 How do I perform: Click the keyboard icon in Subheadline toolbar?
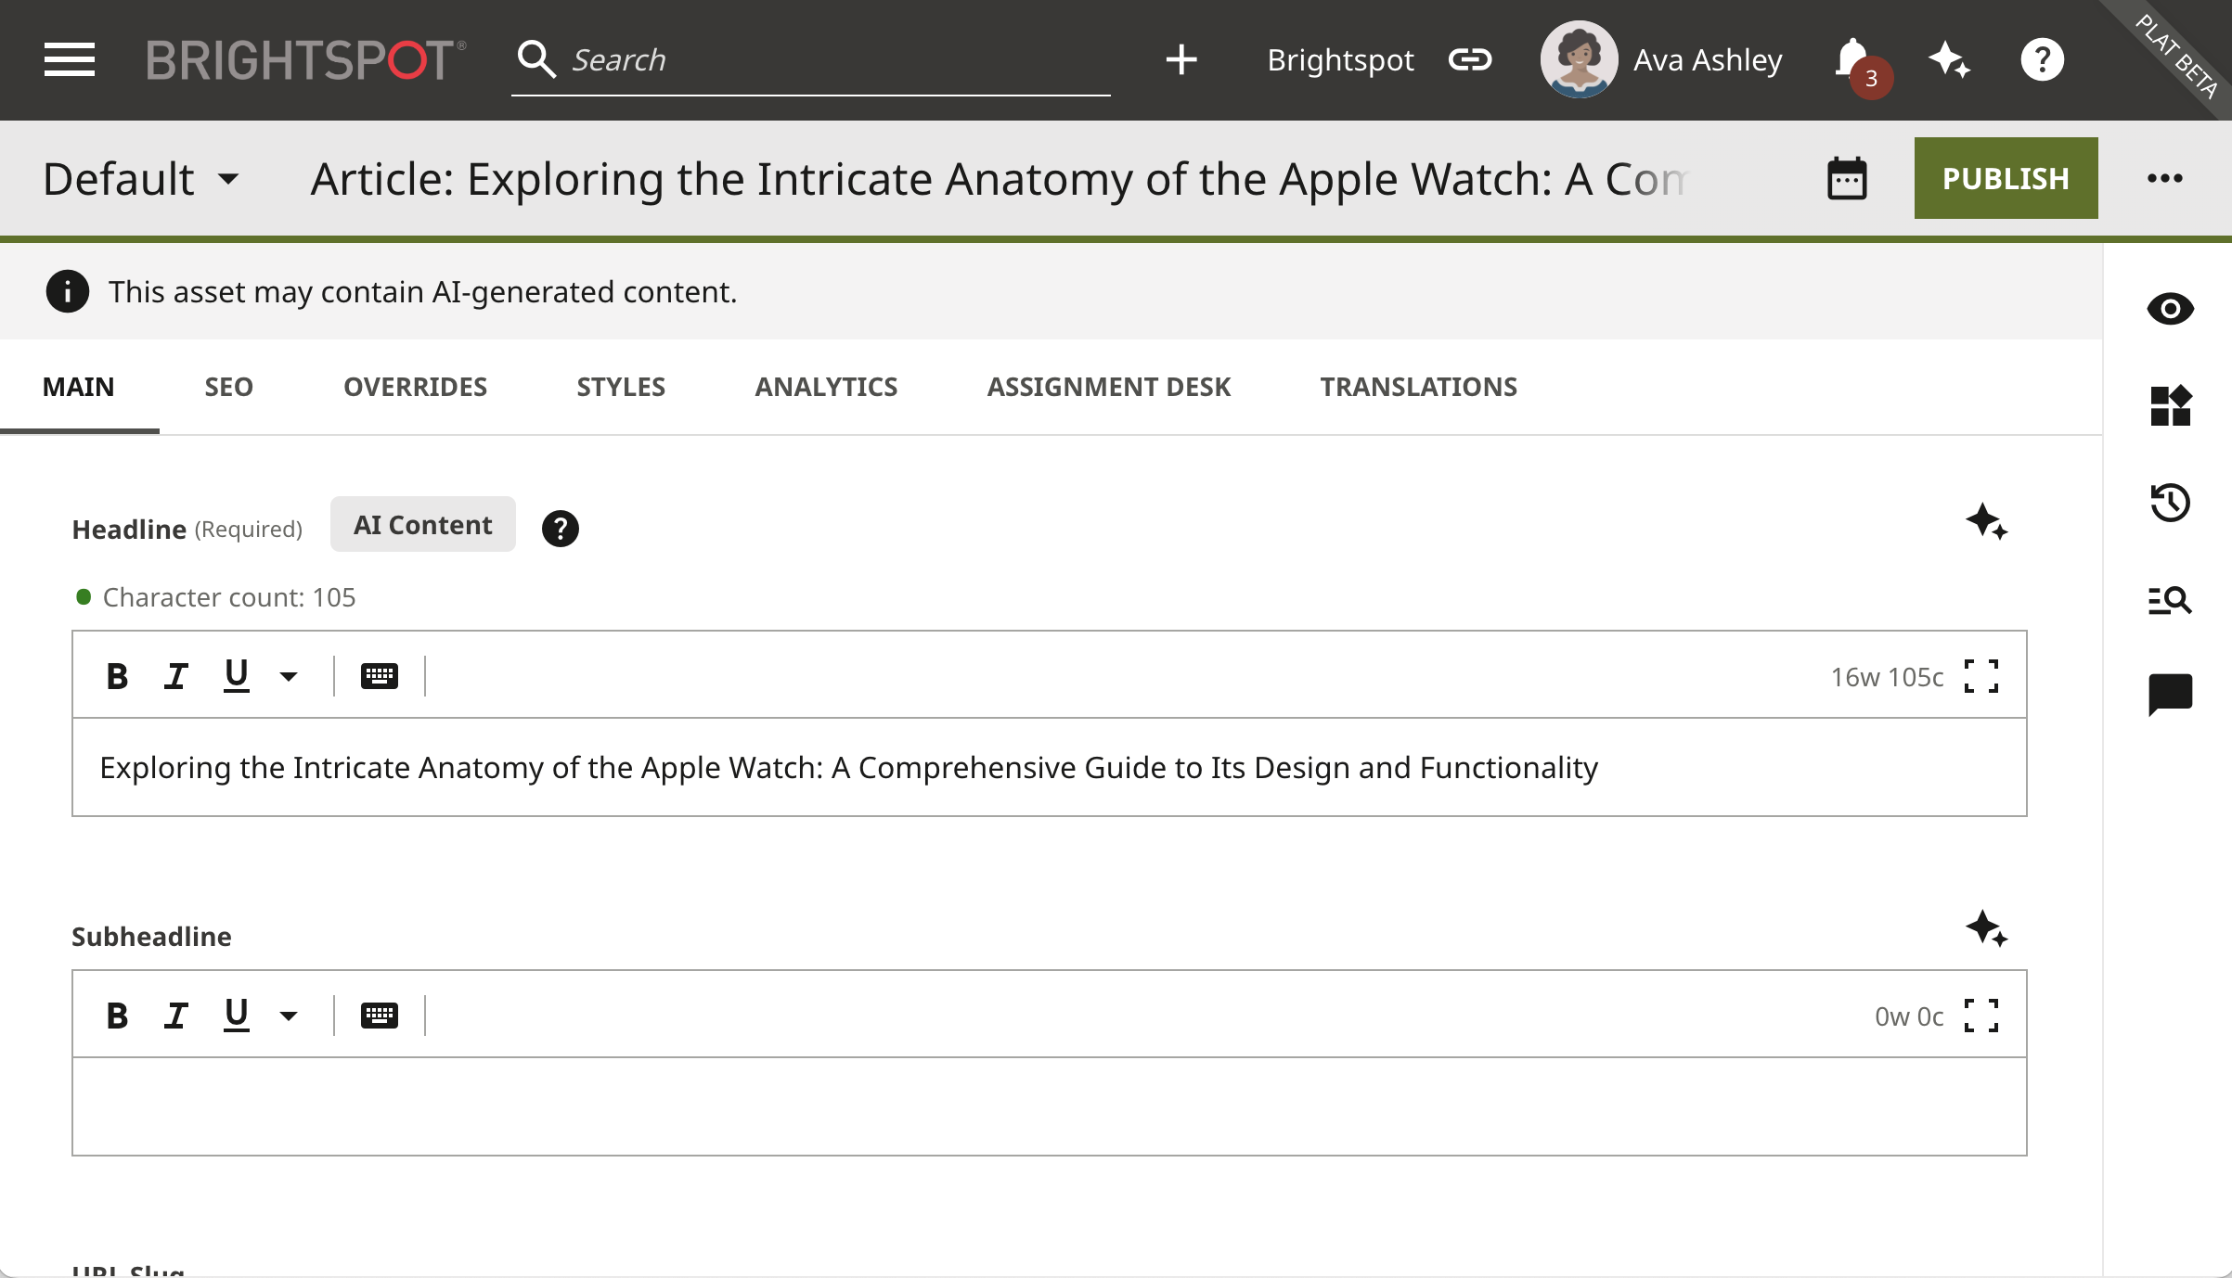(x=380, y=1016)
